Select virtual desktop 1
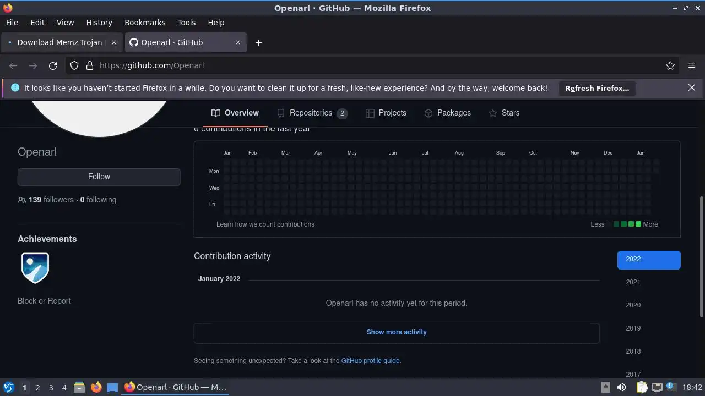Viewport: 705px width, 396px height. coord(24,388)
